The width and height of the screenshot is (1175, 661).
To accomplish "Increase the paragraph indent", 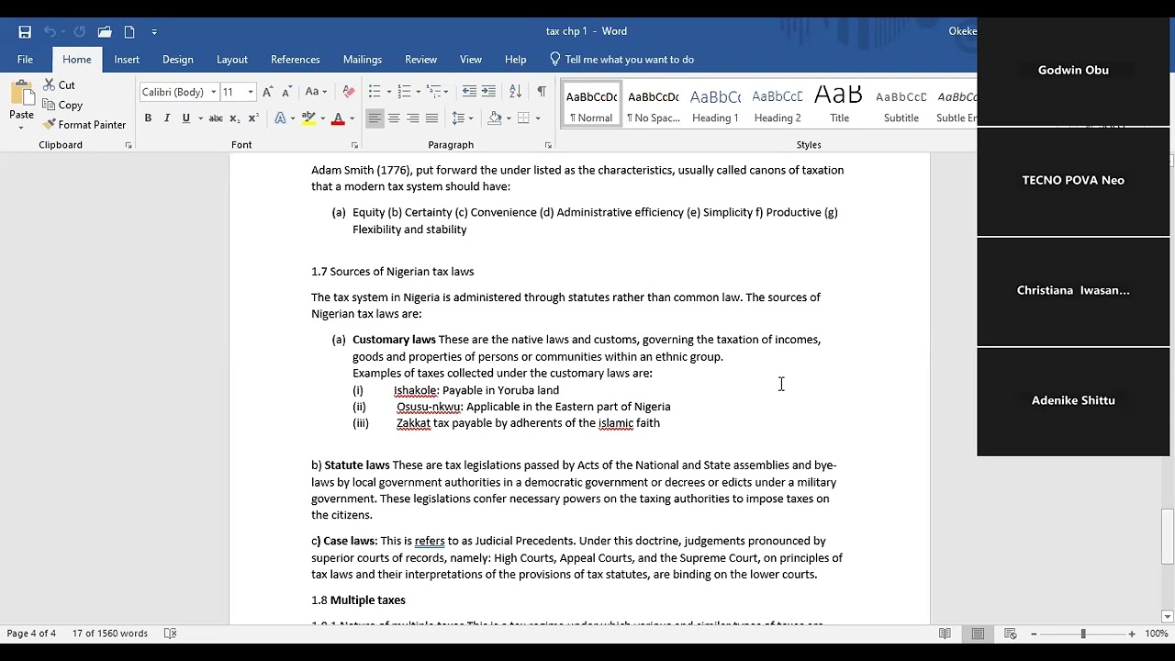I will click(x=488, y=92).
